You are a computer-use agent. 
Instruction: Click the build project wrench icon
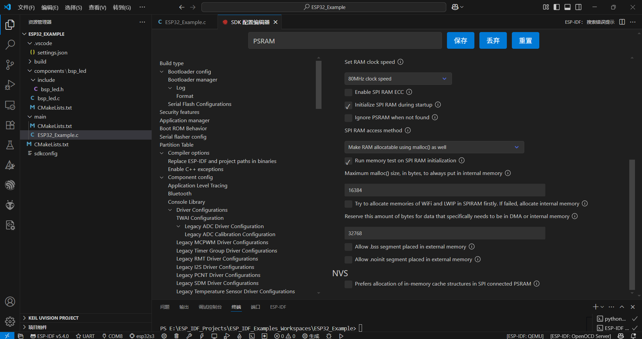(189, 336)
